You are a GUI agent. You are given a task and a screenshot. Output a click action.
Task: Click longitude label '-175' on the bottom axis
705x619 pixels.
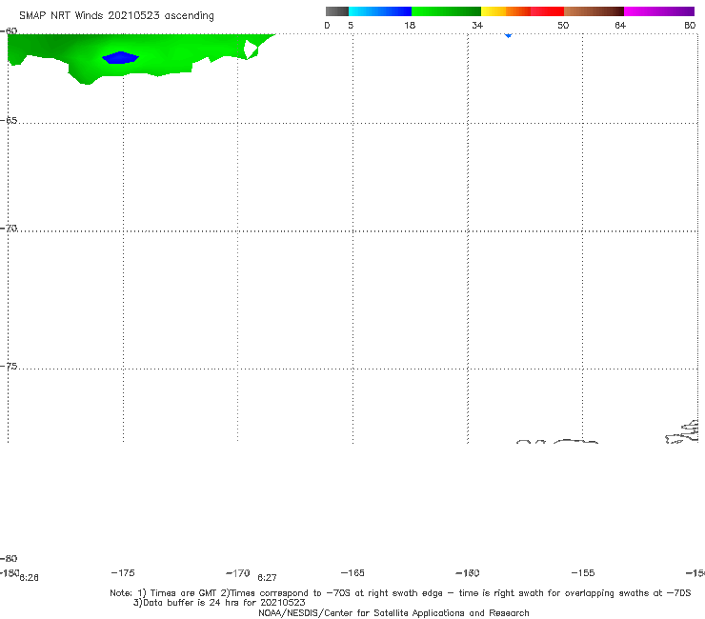click(x=123, y=572)
